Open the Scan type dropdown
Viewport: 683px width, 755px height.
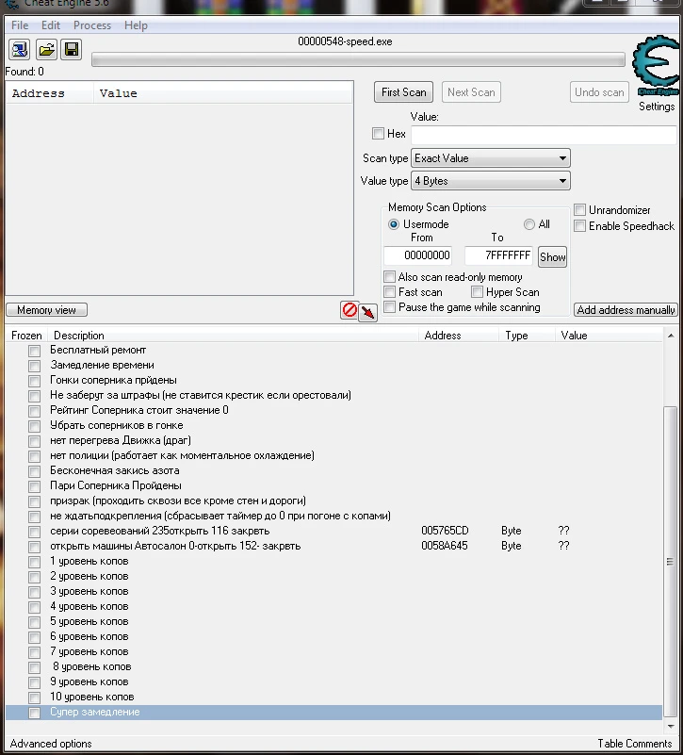click(491, 158)
